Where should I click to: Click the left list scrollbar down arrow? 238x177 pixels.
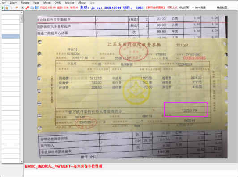(21, 161)
